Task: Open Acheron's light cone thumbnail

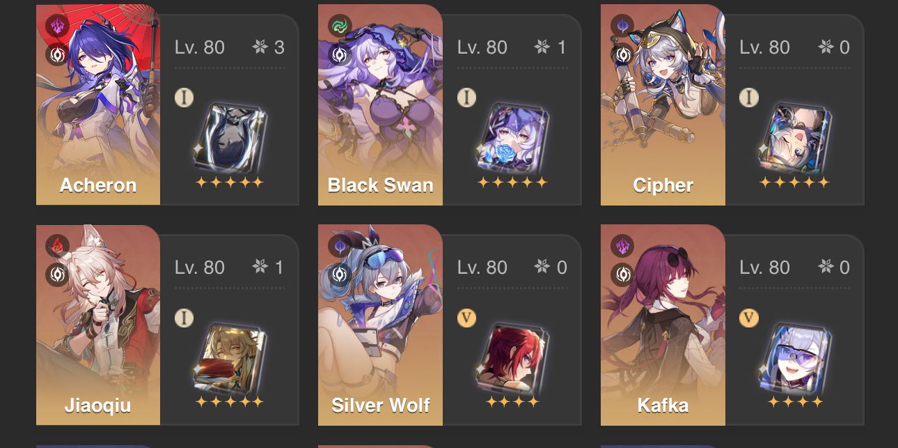Action: 230,137
